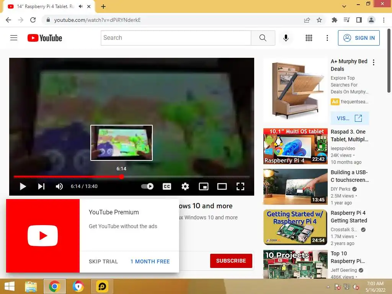Mute the tab via speaker icon
This screenshot has width=392, height=294.
point(80,7)
